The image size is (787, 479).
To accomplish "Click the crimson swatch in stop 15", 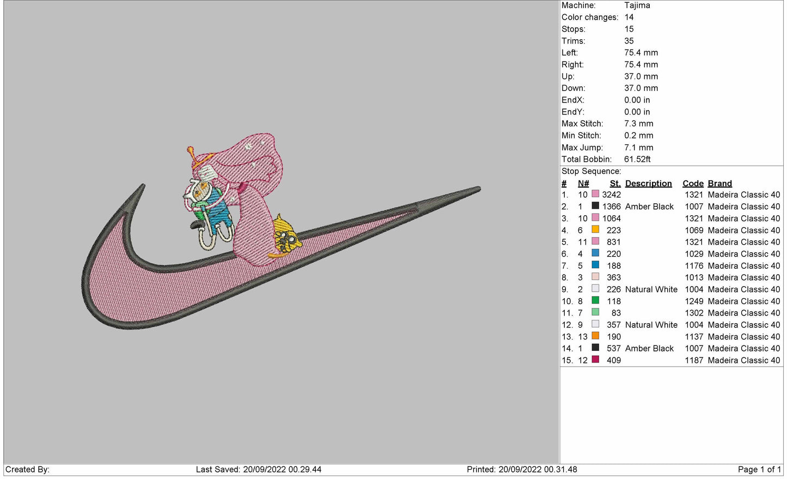I will (x=595, y=360).
